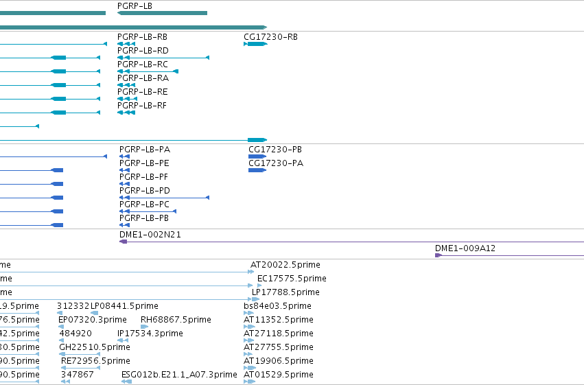
Task: Click the CG17230-PA protein bar glyph
Action: point(257,170)
